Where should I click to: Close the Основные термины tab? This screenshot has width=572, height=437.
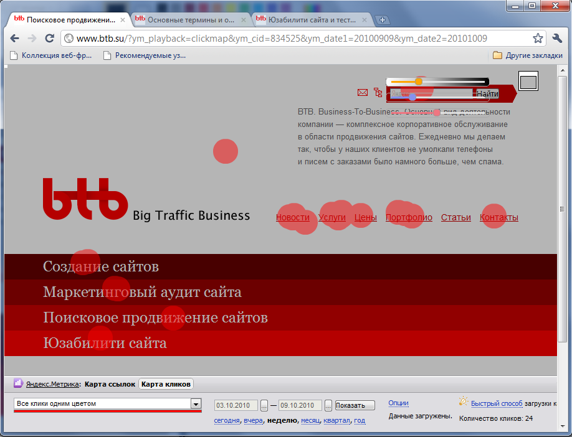[244, 20]
